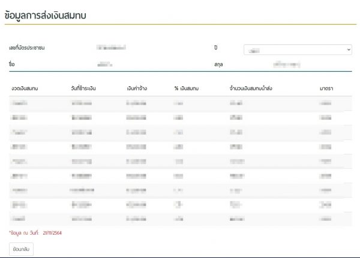
Task: Select first row's งวดเงินสมทบ cell
Action: [19, 103]
